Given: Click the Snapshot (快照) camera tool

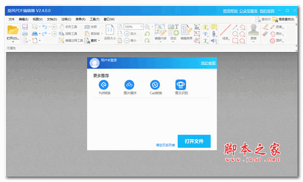Looking at the screenshot, I should [x=91, y=27].
